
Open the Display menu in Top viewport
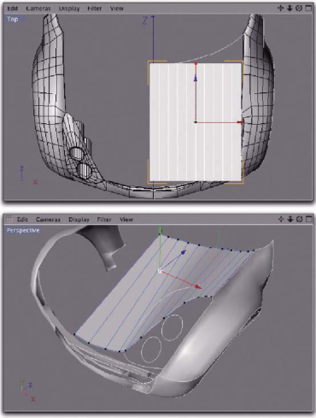point(69,9)
